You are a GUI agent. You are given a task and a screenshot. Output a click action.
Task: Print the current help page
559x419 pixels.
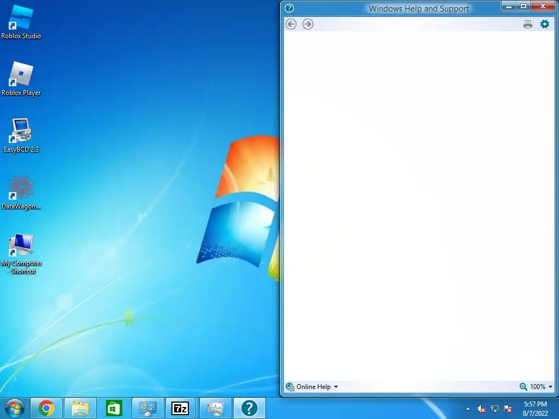528,24
